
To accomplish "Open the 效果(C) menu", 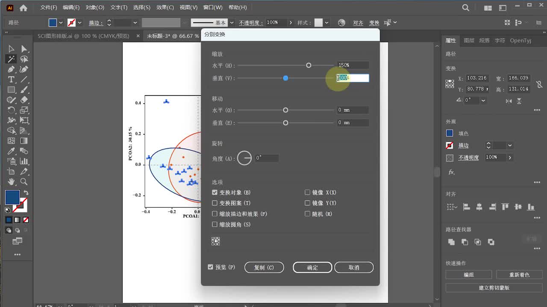I will [x=165, y=8].
